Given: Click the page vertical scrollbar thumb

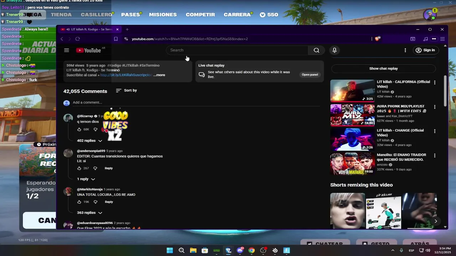Looking at the screenshot, I should click(x=445, y=91).
